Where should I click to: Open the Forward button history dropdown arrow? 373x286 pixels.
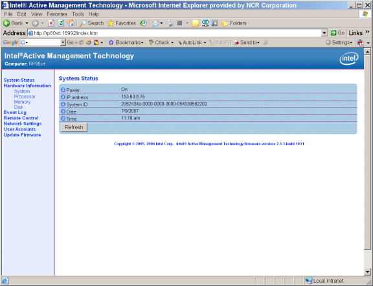click(43, 23)
